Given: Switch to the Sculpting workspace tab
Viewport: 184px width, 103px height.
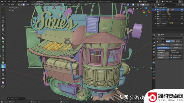Looking at the screenshot, I should click(47, 2).
